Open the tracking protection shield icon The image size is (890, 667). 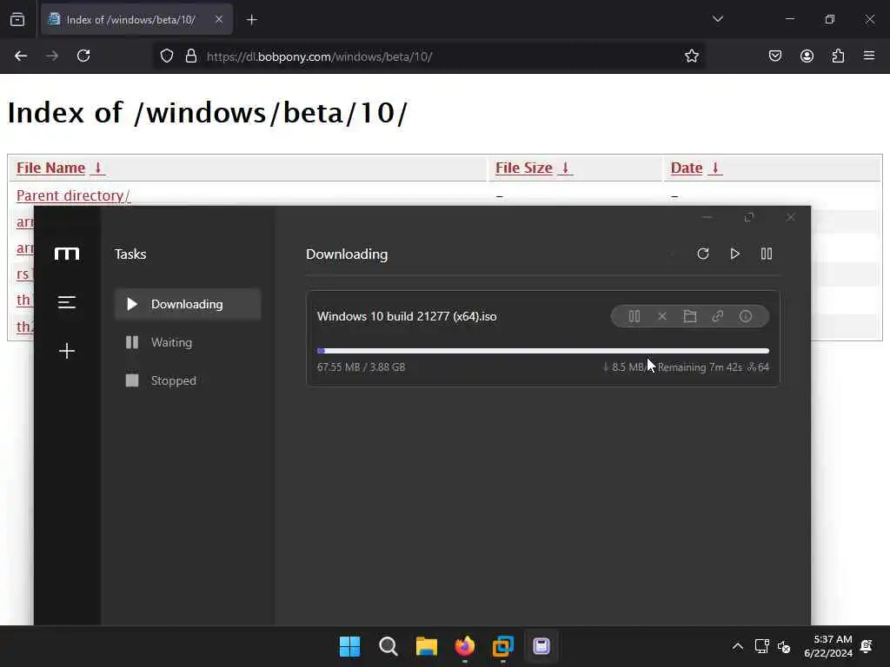[166, 56]
